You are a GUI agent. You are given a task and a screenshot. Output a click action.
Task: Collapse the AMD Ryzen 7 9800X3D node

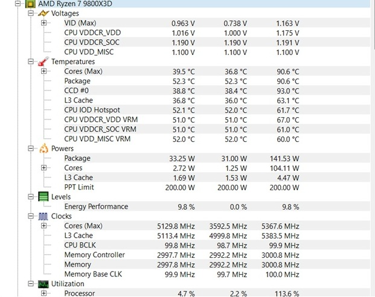18,4
